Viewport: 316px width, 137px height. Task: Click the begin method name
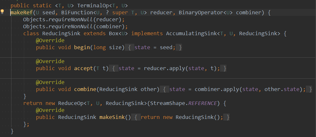pyautogui.click(x=82, y=48)
